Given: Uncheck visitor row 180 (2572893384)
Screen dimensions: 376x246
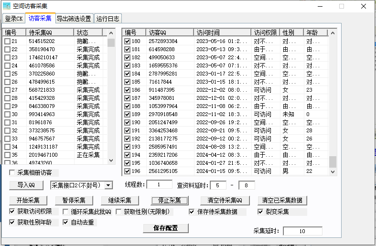Looking at the screenshot, I should click(128, 41).
